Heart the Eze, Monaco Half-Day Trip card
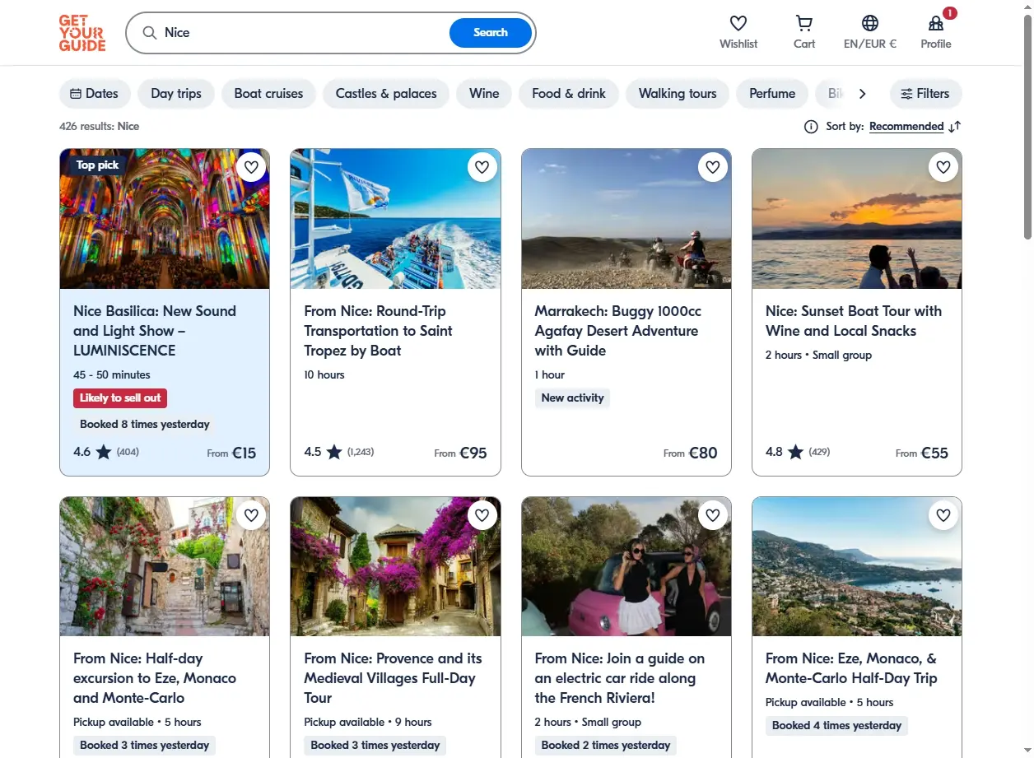 coord(943,515)
